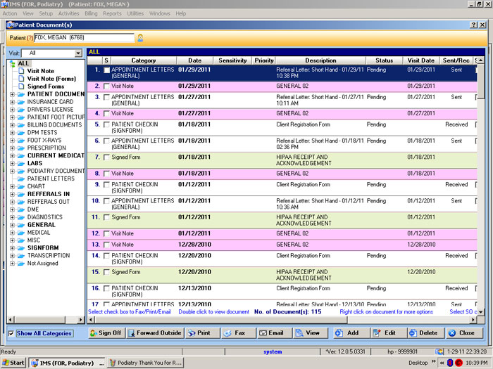Open the Visit dropdown
This screenshot has height=369, width=493.
pos(78,53)
